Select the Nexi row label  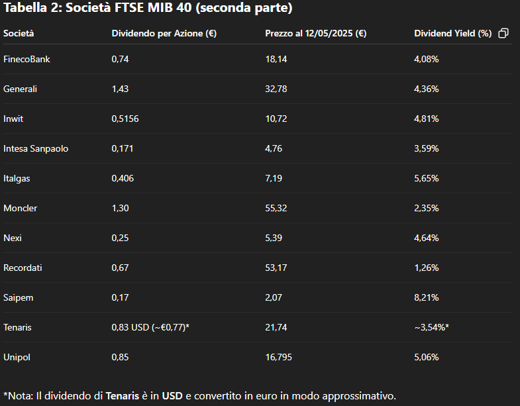point(13,238)
